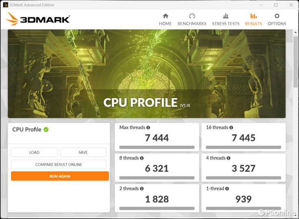Click the 3DMark title bar app icon
Image resolution: width=299 pixels, height=219 pixels.
(6, 5)
